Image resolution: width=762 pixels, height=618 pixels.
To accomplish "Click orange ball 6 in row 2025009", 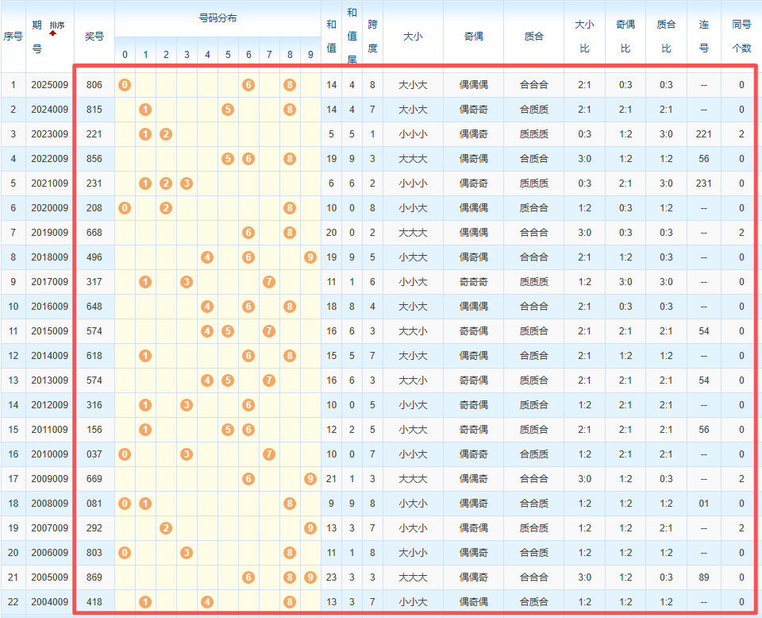I will (248, 85).
